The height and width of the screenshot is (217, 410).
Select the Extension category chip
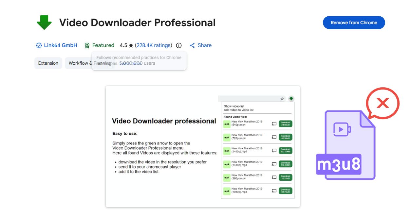click(x=48, y=63)
